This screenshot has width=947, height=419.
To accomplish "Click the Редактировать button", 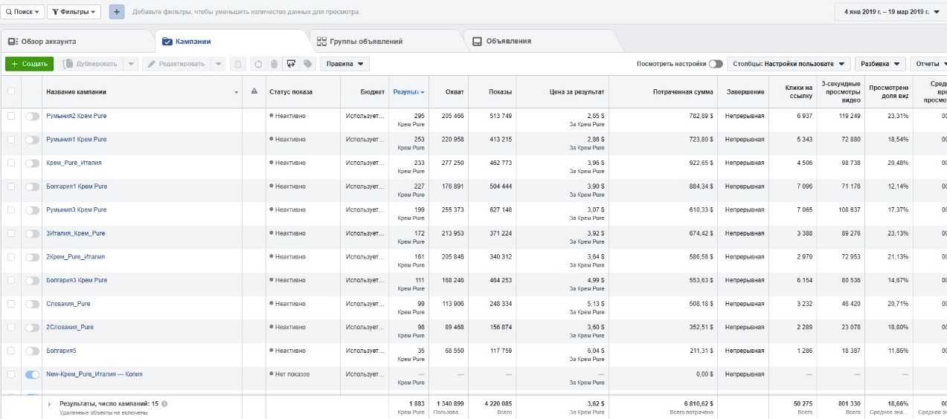I will point(176,64).
